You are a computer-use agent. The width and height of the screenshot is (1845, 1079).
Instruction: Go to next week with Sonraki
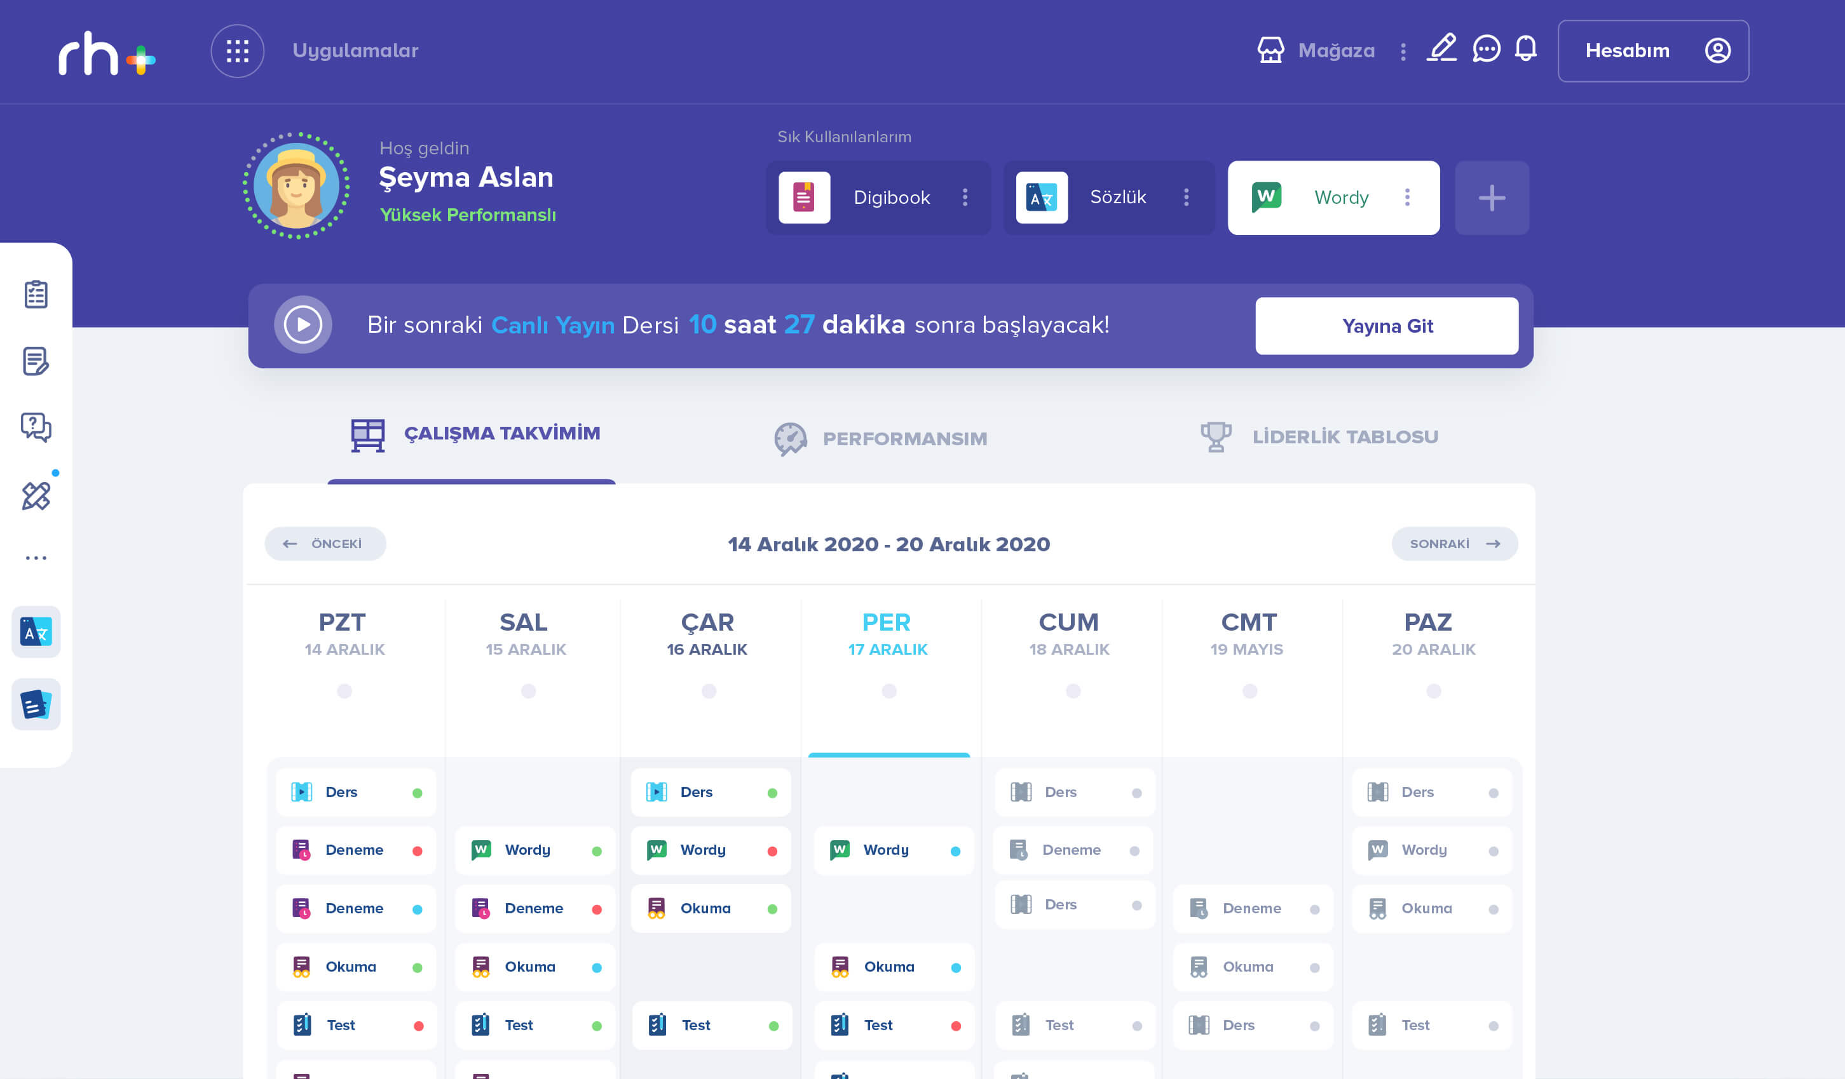[1454, 544]
